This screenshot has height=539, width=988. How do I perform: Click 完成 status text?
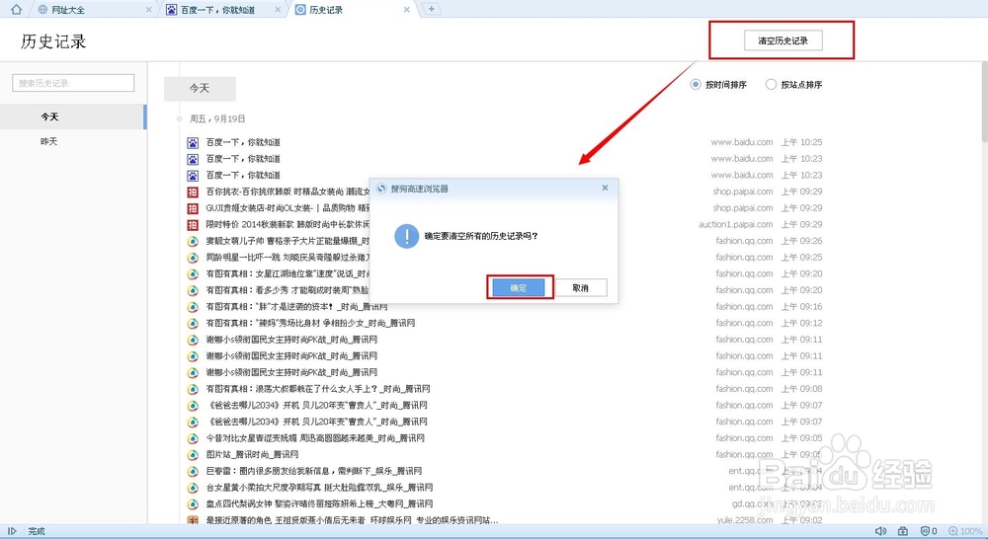point(37,531)
